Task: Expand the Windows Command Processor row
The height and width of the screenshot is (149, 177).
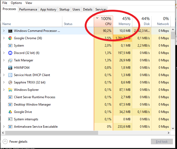Action: (x=4, y=31)
